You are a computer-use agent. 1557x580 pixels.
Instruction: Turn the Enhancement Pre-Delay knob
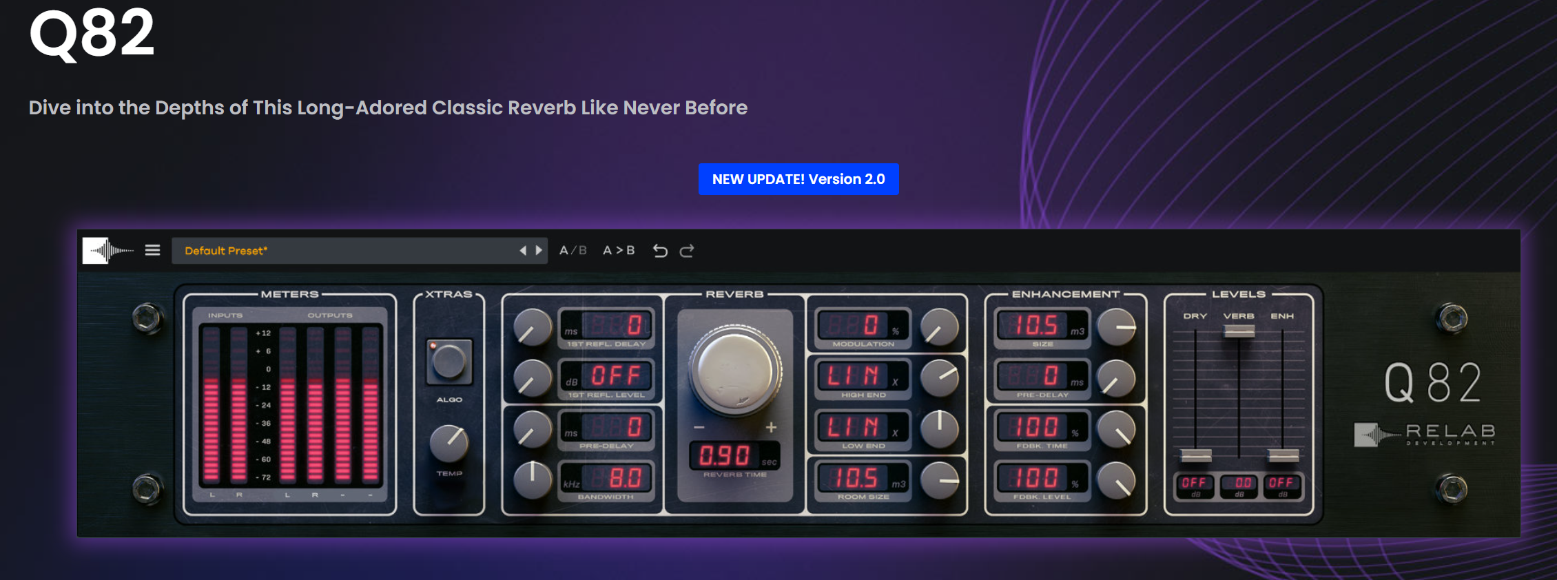click(x=1117, y=378)
